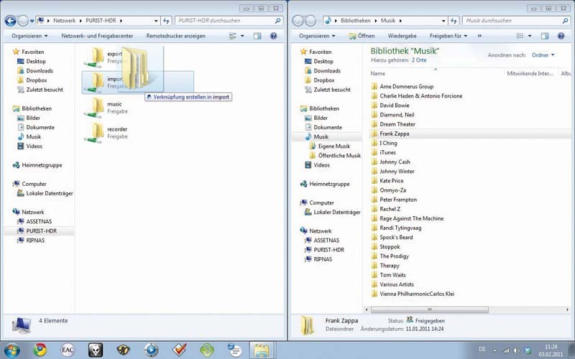Open help icon in Musik window
Screen dimensions: 575x359
click(561, 36)
